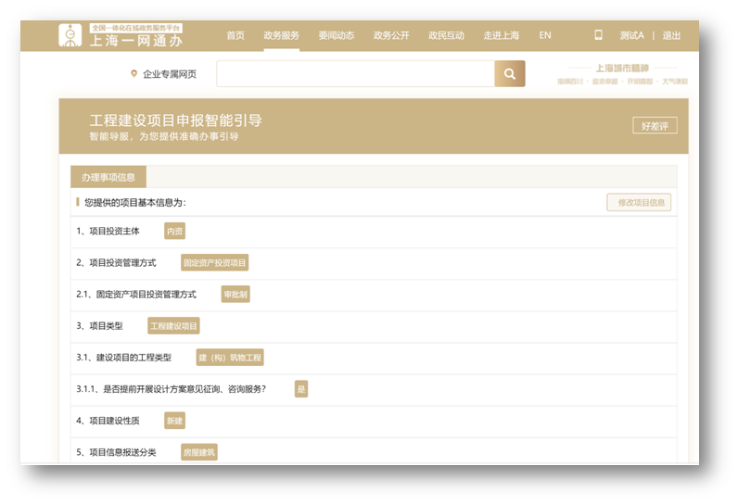
Task: Select 政民互动 in the top navigation
Action: pos(446,35)
